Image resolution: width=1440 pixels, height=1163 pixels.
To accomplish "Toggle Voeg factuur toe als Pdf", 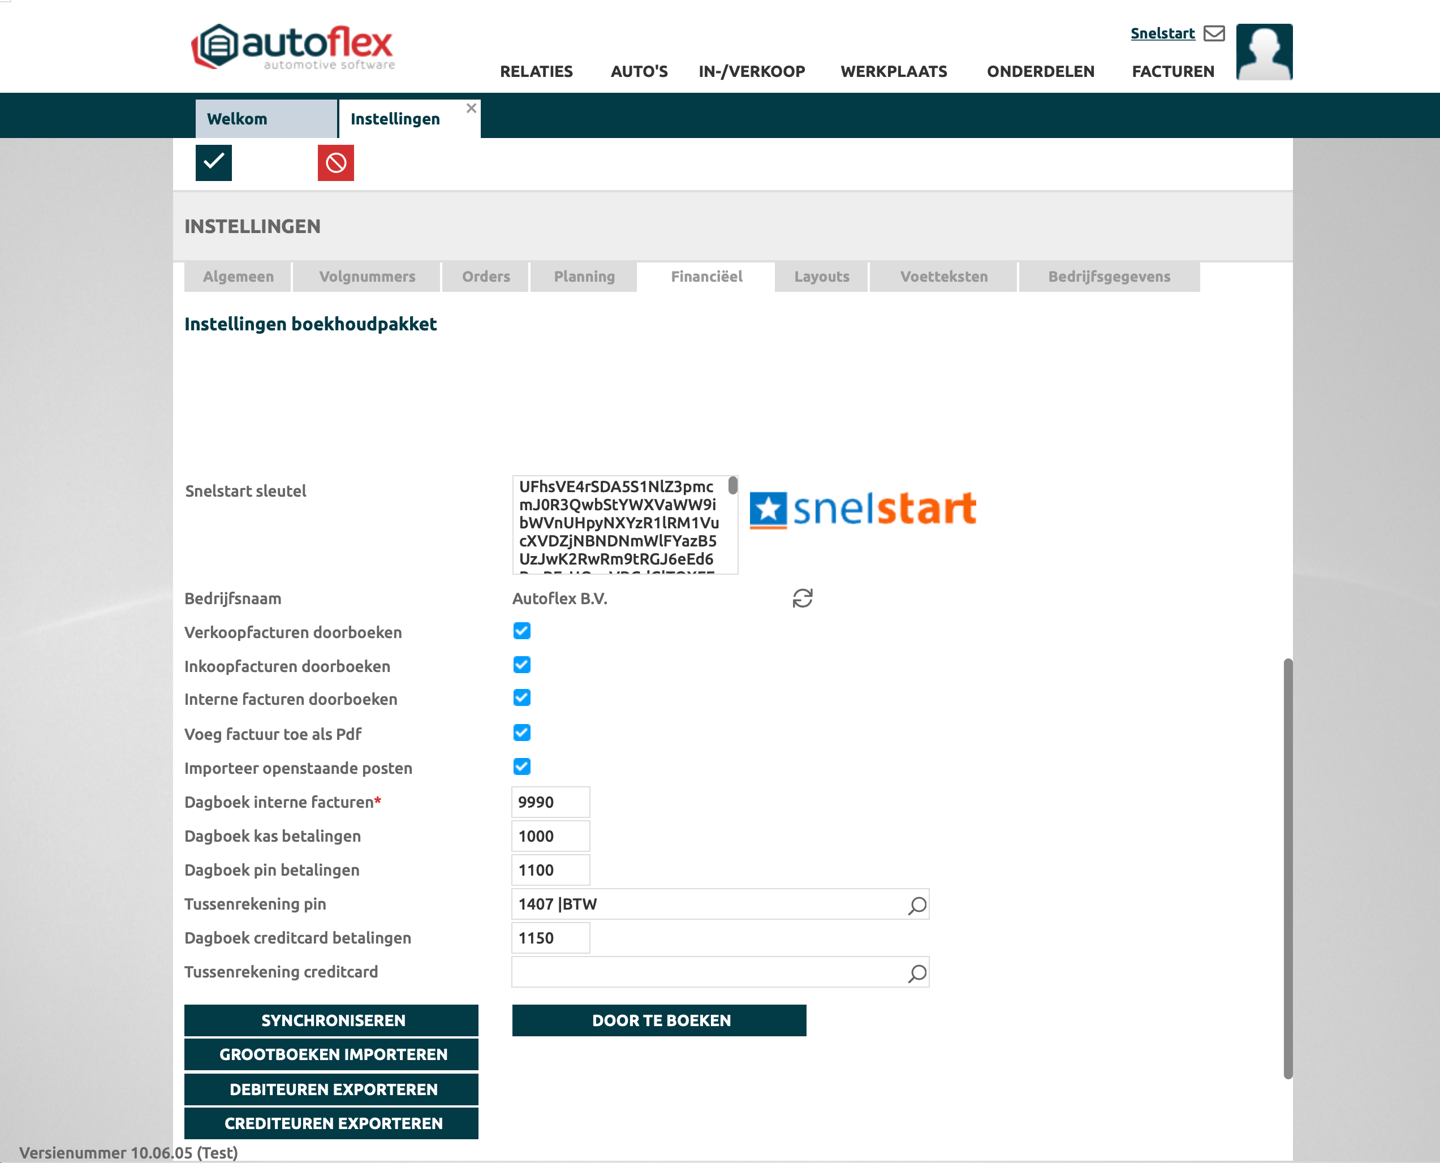I will pyautogui.click(x=521, y=733).
